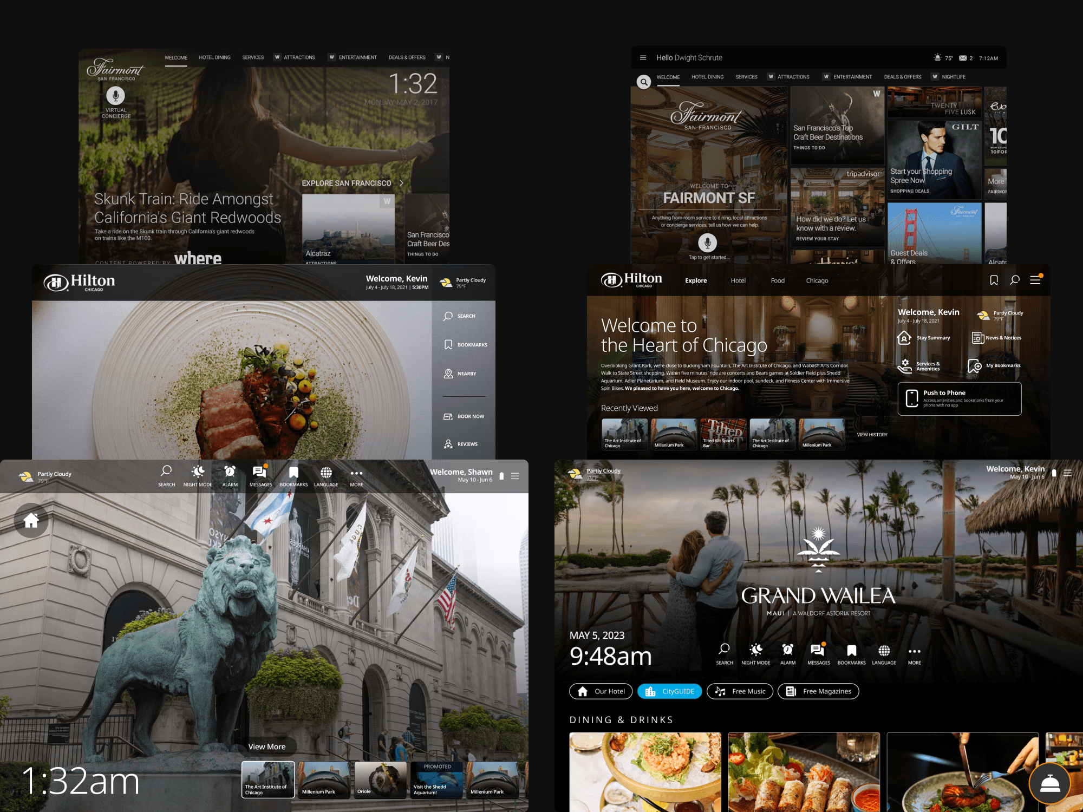The height and width of the screenshot is (812, 1083).
Task: Click the Push to Phone button
Action: click(959, 399)
